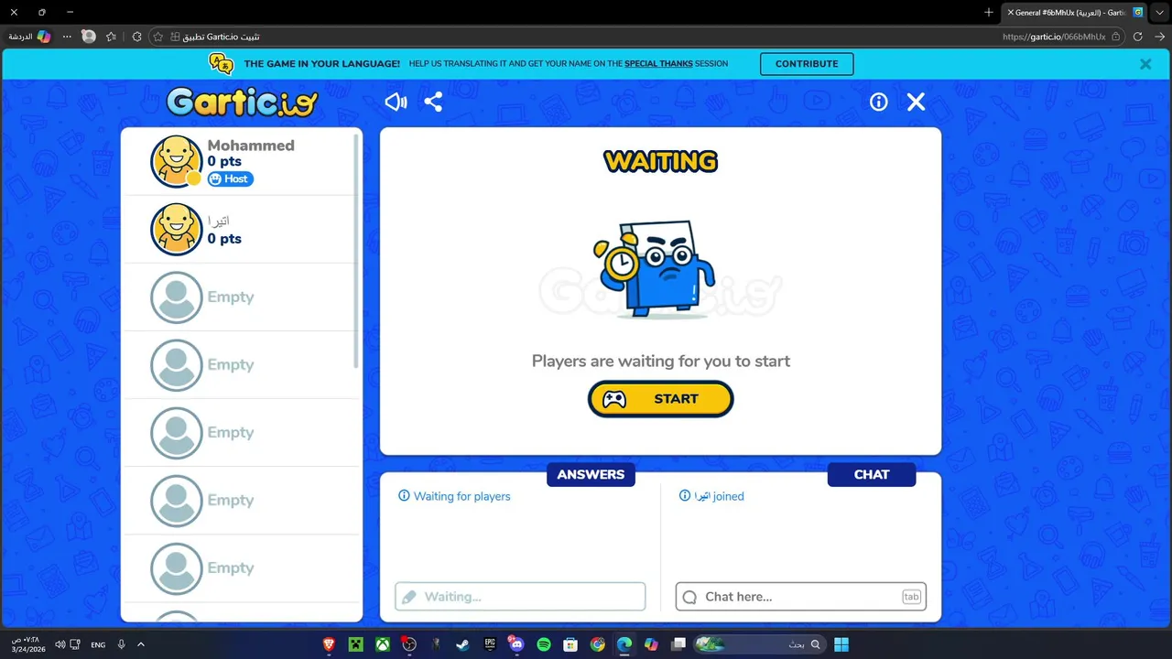Focus the Chat here input field

pyautogui.click(x=801, y=597)
